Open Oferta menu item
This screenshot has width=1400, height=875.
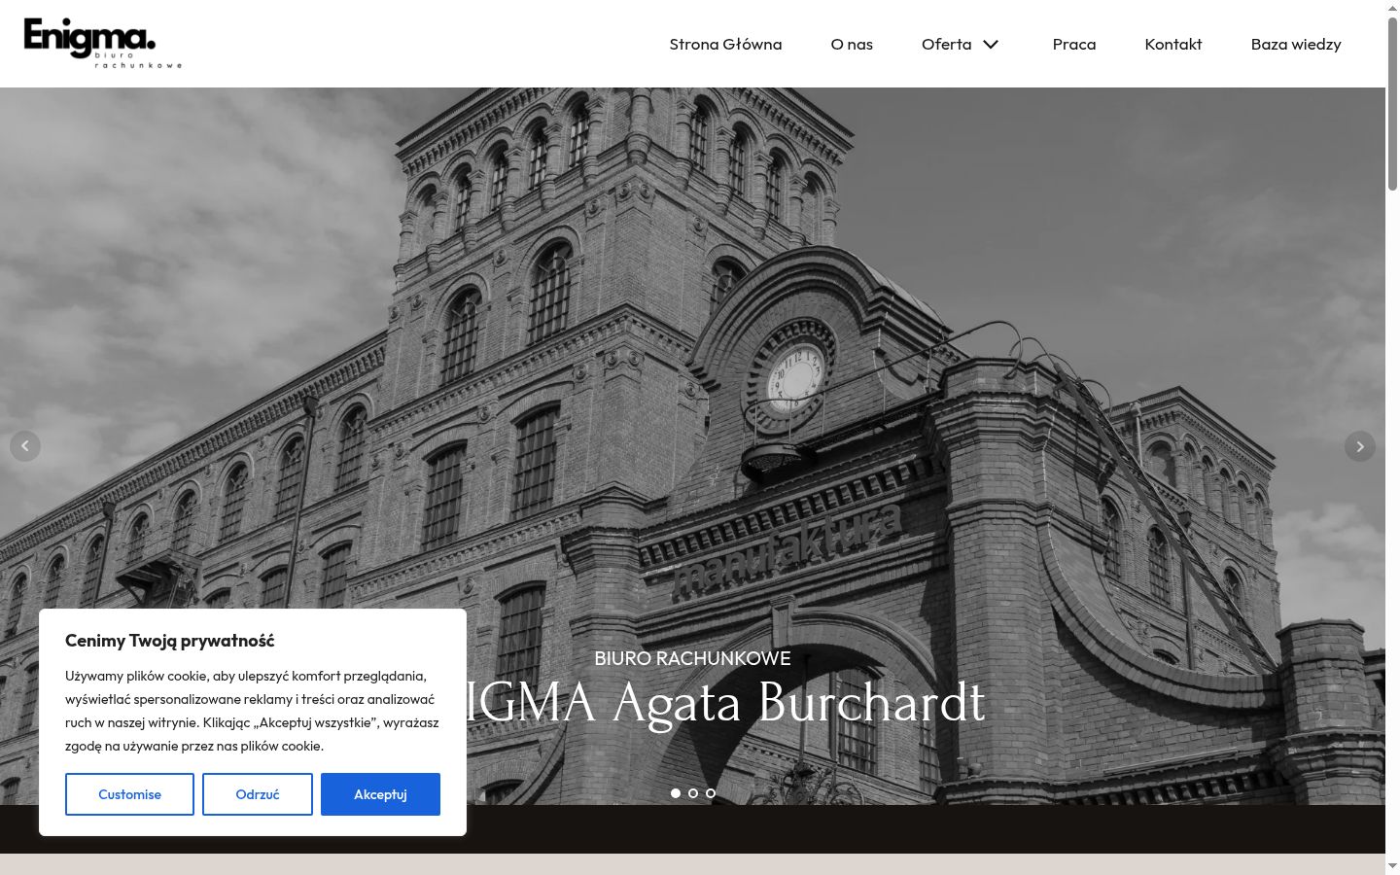(x=947, y=44)
